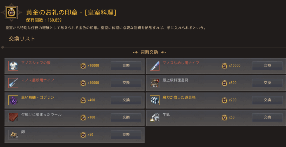
Task: Select the purple 黒い精髄 - ゴブラン icon
Action: [x=13, y=100]
